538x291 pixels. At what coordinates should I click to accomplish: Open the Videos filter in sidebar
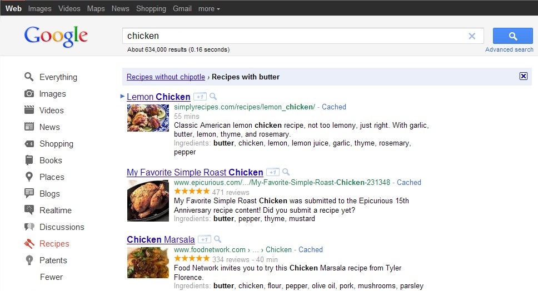51,111
